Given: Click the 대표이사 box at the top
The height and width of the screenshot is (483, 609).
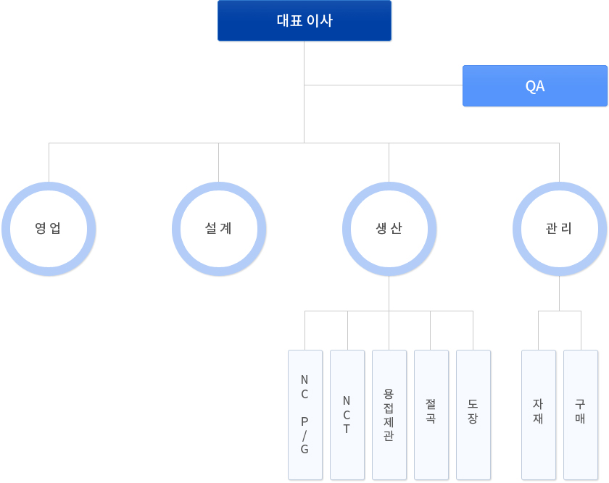Looking at the screenshot, I should click(x=304, y=20).
